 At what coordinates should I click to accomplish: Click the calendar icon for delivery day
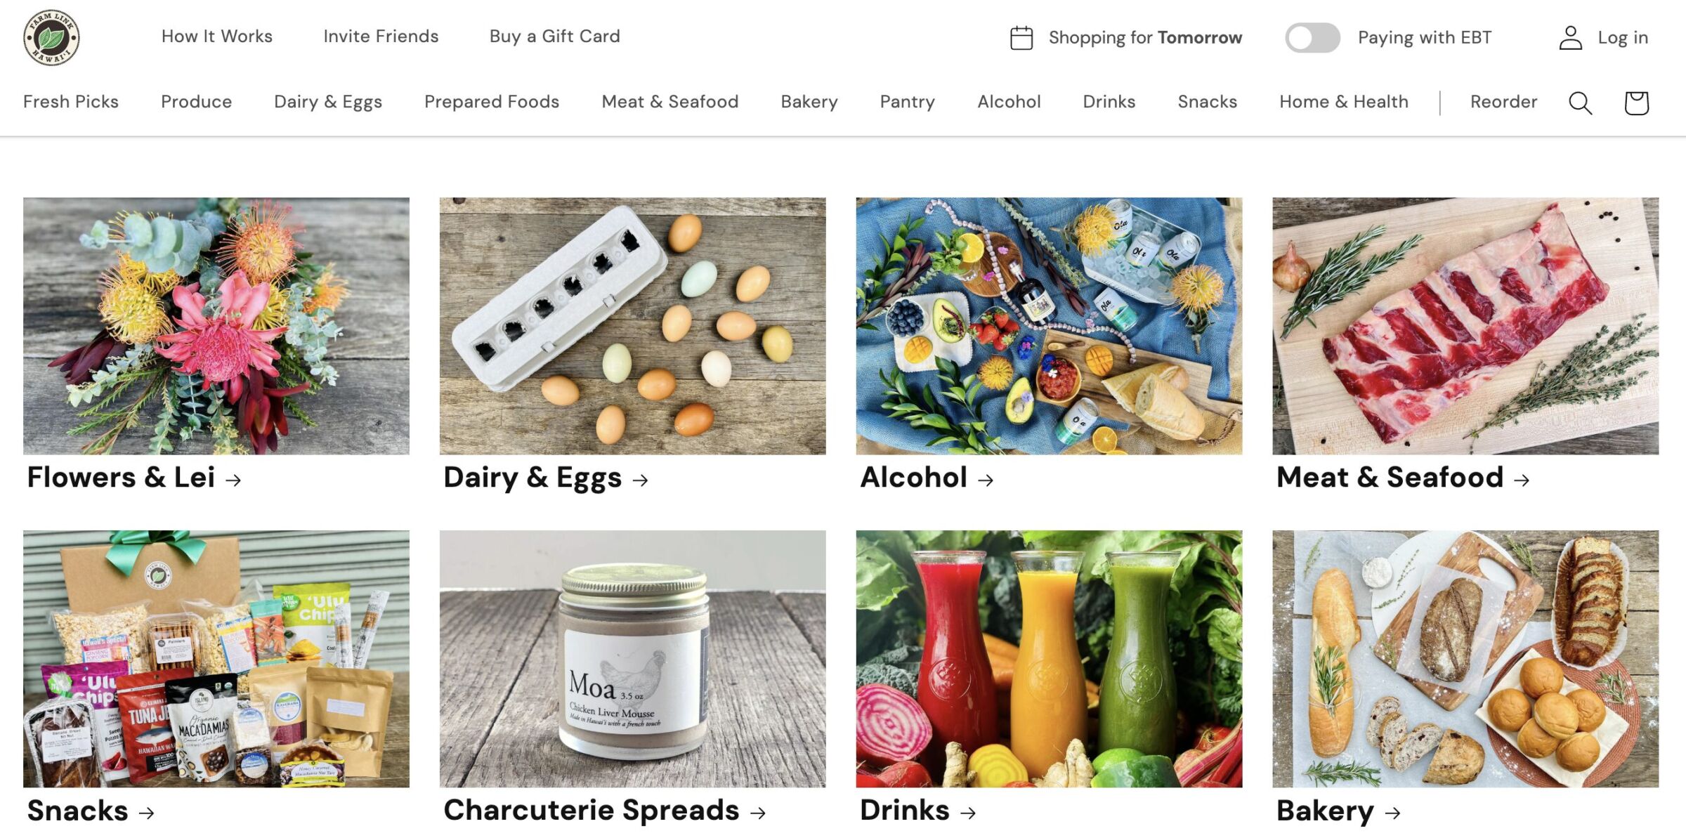click(x=1021, y=37)
